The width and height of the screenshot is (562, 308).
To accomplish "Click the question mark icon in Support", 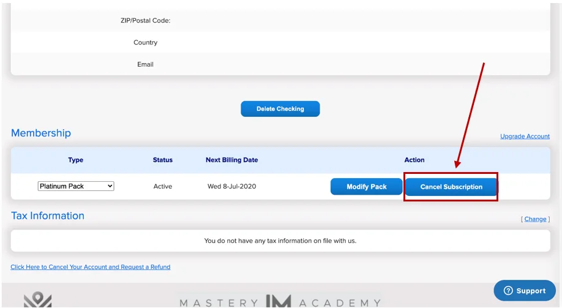I will pyautogui.click(x=508, y=291).
